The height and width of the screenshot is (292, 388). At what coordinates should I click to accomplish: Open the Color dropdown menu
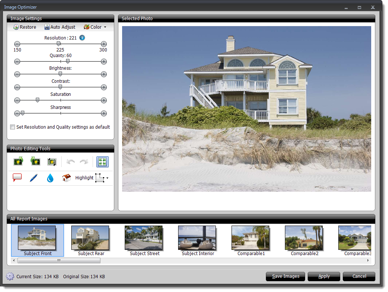pyautogui.click(x=95, y=27)
